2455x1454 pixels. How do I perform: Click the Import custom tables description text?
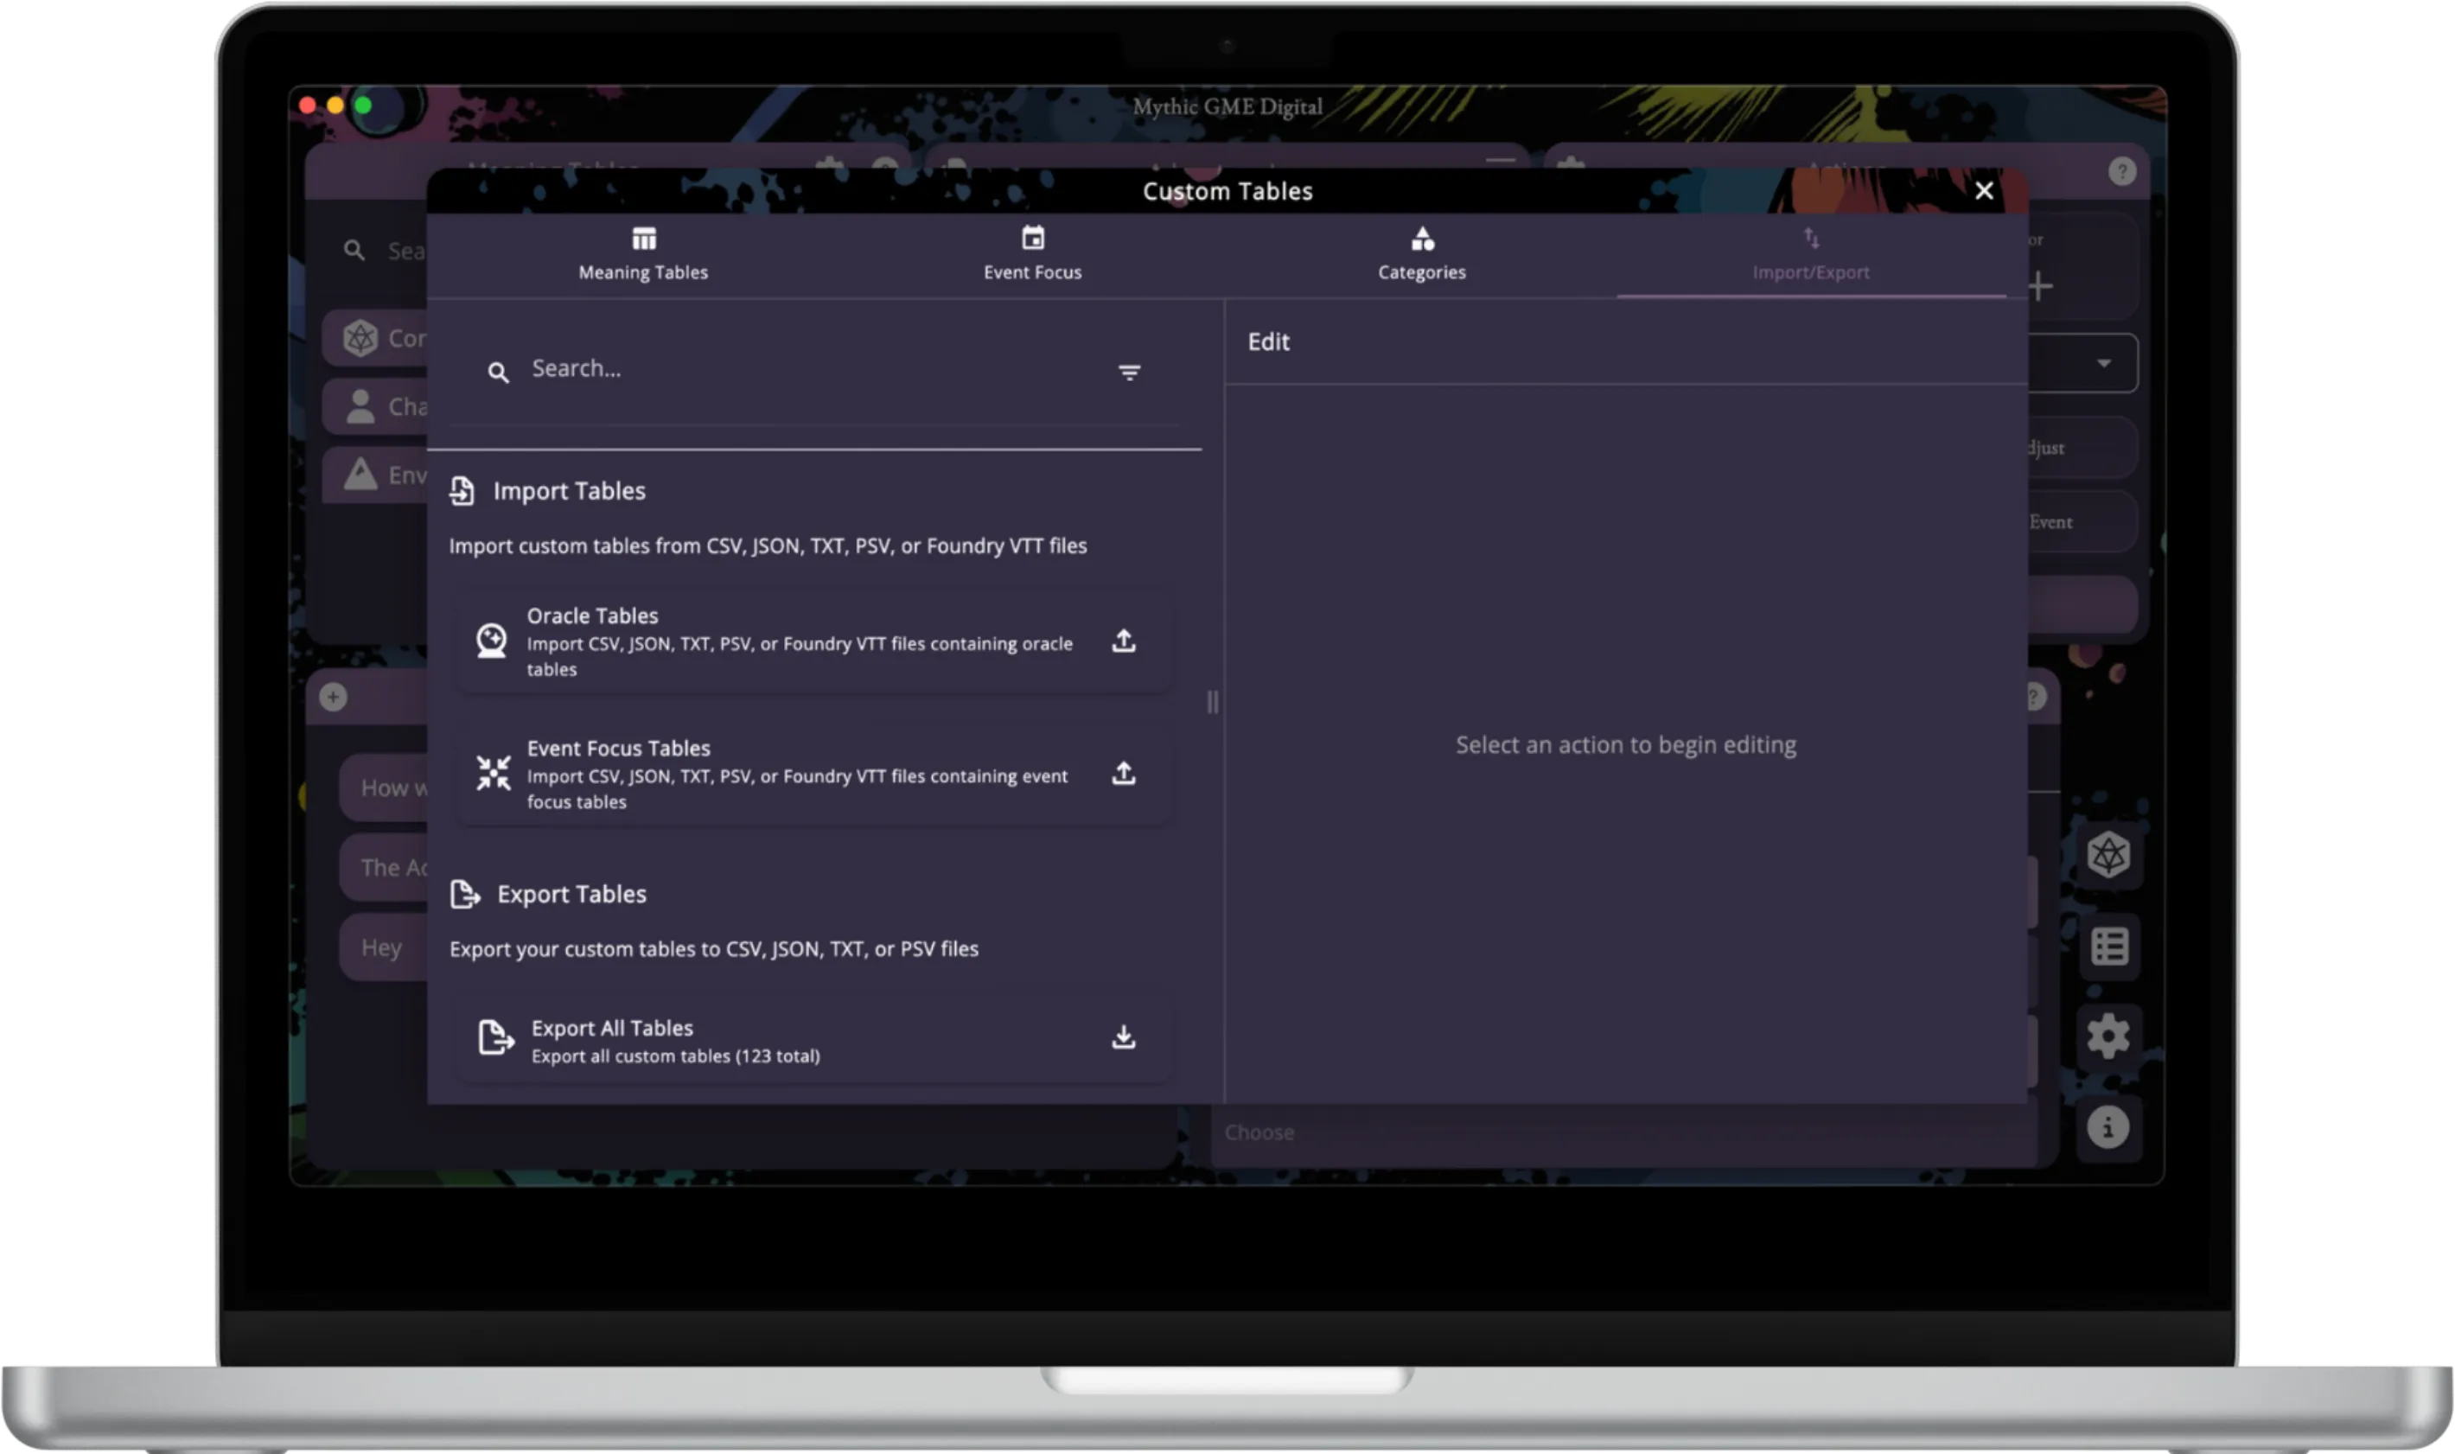(767, 545)
